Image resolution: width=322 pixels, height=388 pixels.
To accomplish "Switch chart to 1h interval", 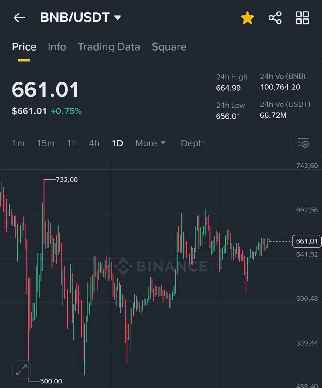I will tap(72, 143).
